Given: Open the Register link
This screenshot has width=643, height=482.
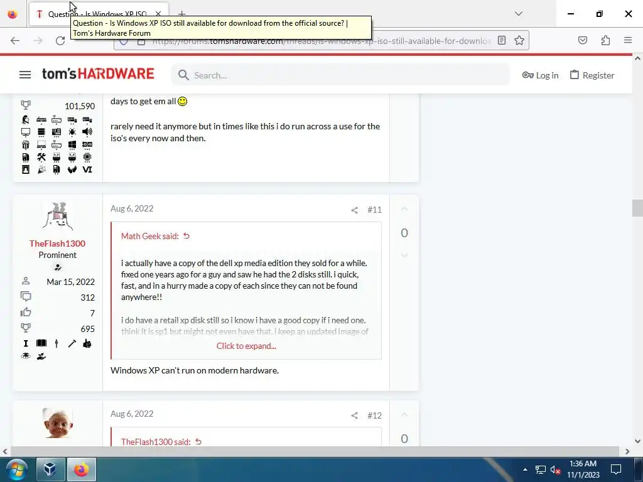Looking at the screenshot, I should coord(592,75).
